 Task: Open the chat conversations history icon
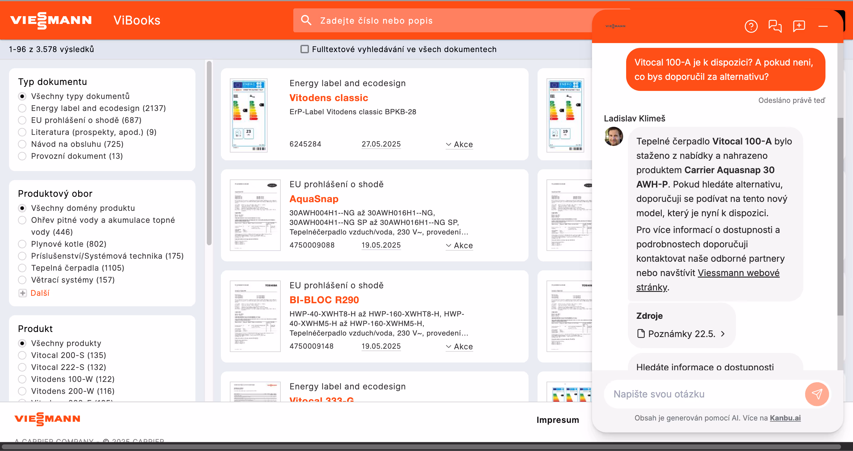point(775,26)
